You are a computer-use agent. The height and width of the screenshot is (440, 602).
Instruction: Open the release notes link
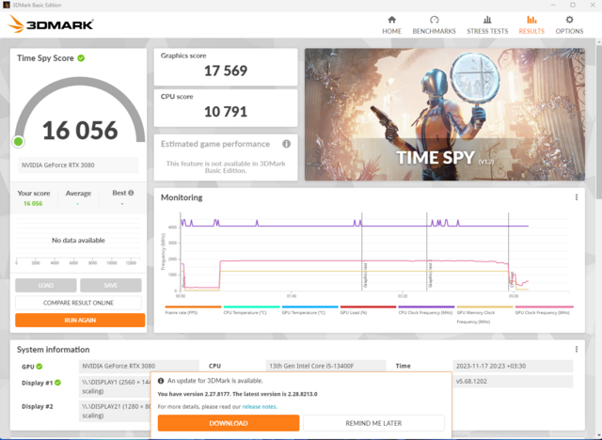coord(259,407)
